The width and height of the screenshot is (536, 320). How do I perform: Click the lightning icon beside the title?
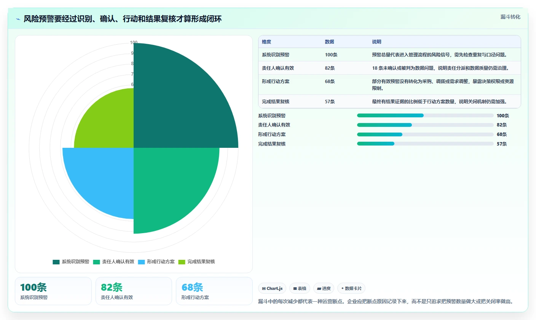pyautogui.click(x=18, y=19)
